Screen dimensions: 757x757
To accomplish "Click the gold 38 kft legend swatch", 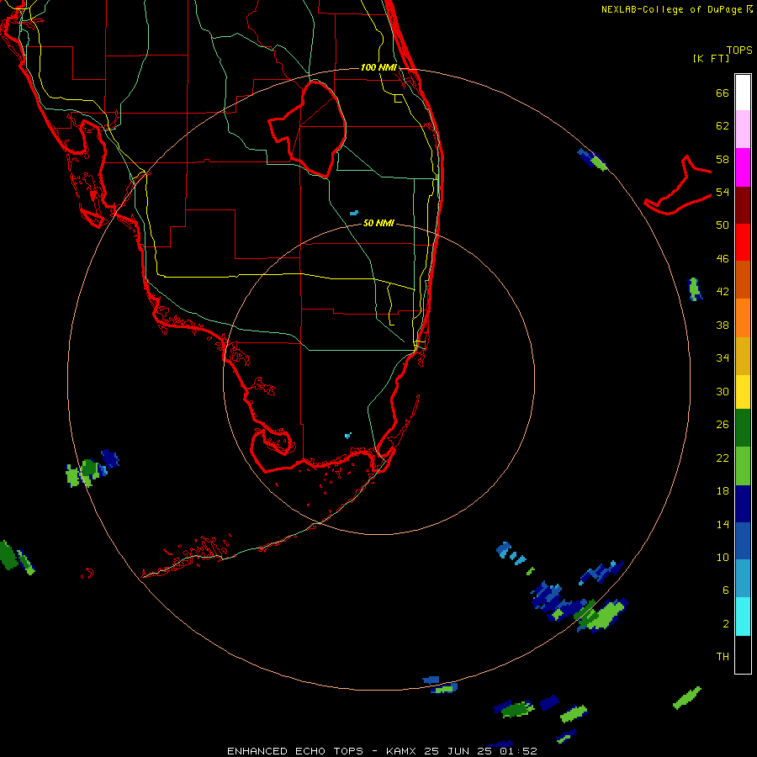I will tap(743, 356).
